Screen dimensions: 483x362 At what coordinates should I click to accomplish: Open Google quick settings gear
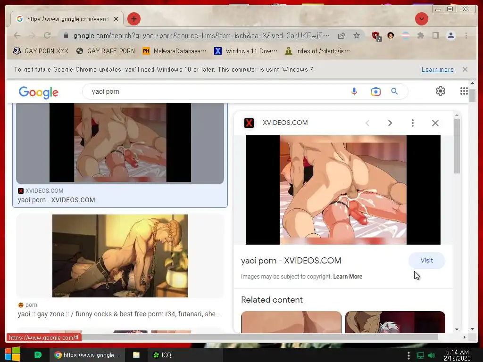(441, 91)
